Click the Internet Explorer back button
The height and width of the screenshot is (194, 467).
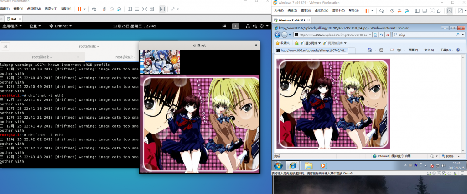[277, 35]
